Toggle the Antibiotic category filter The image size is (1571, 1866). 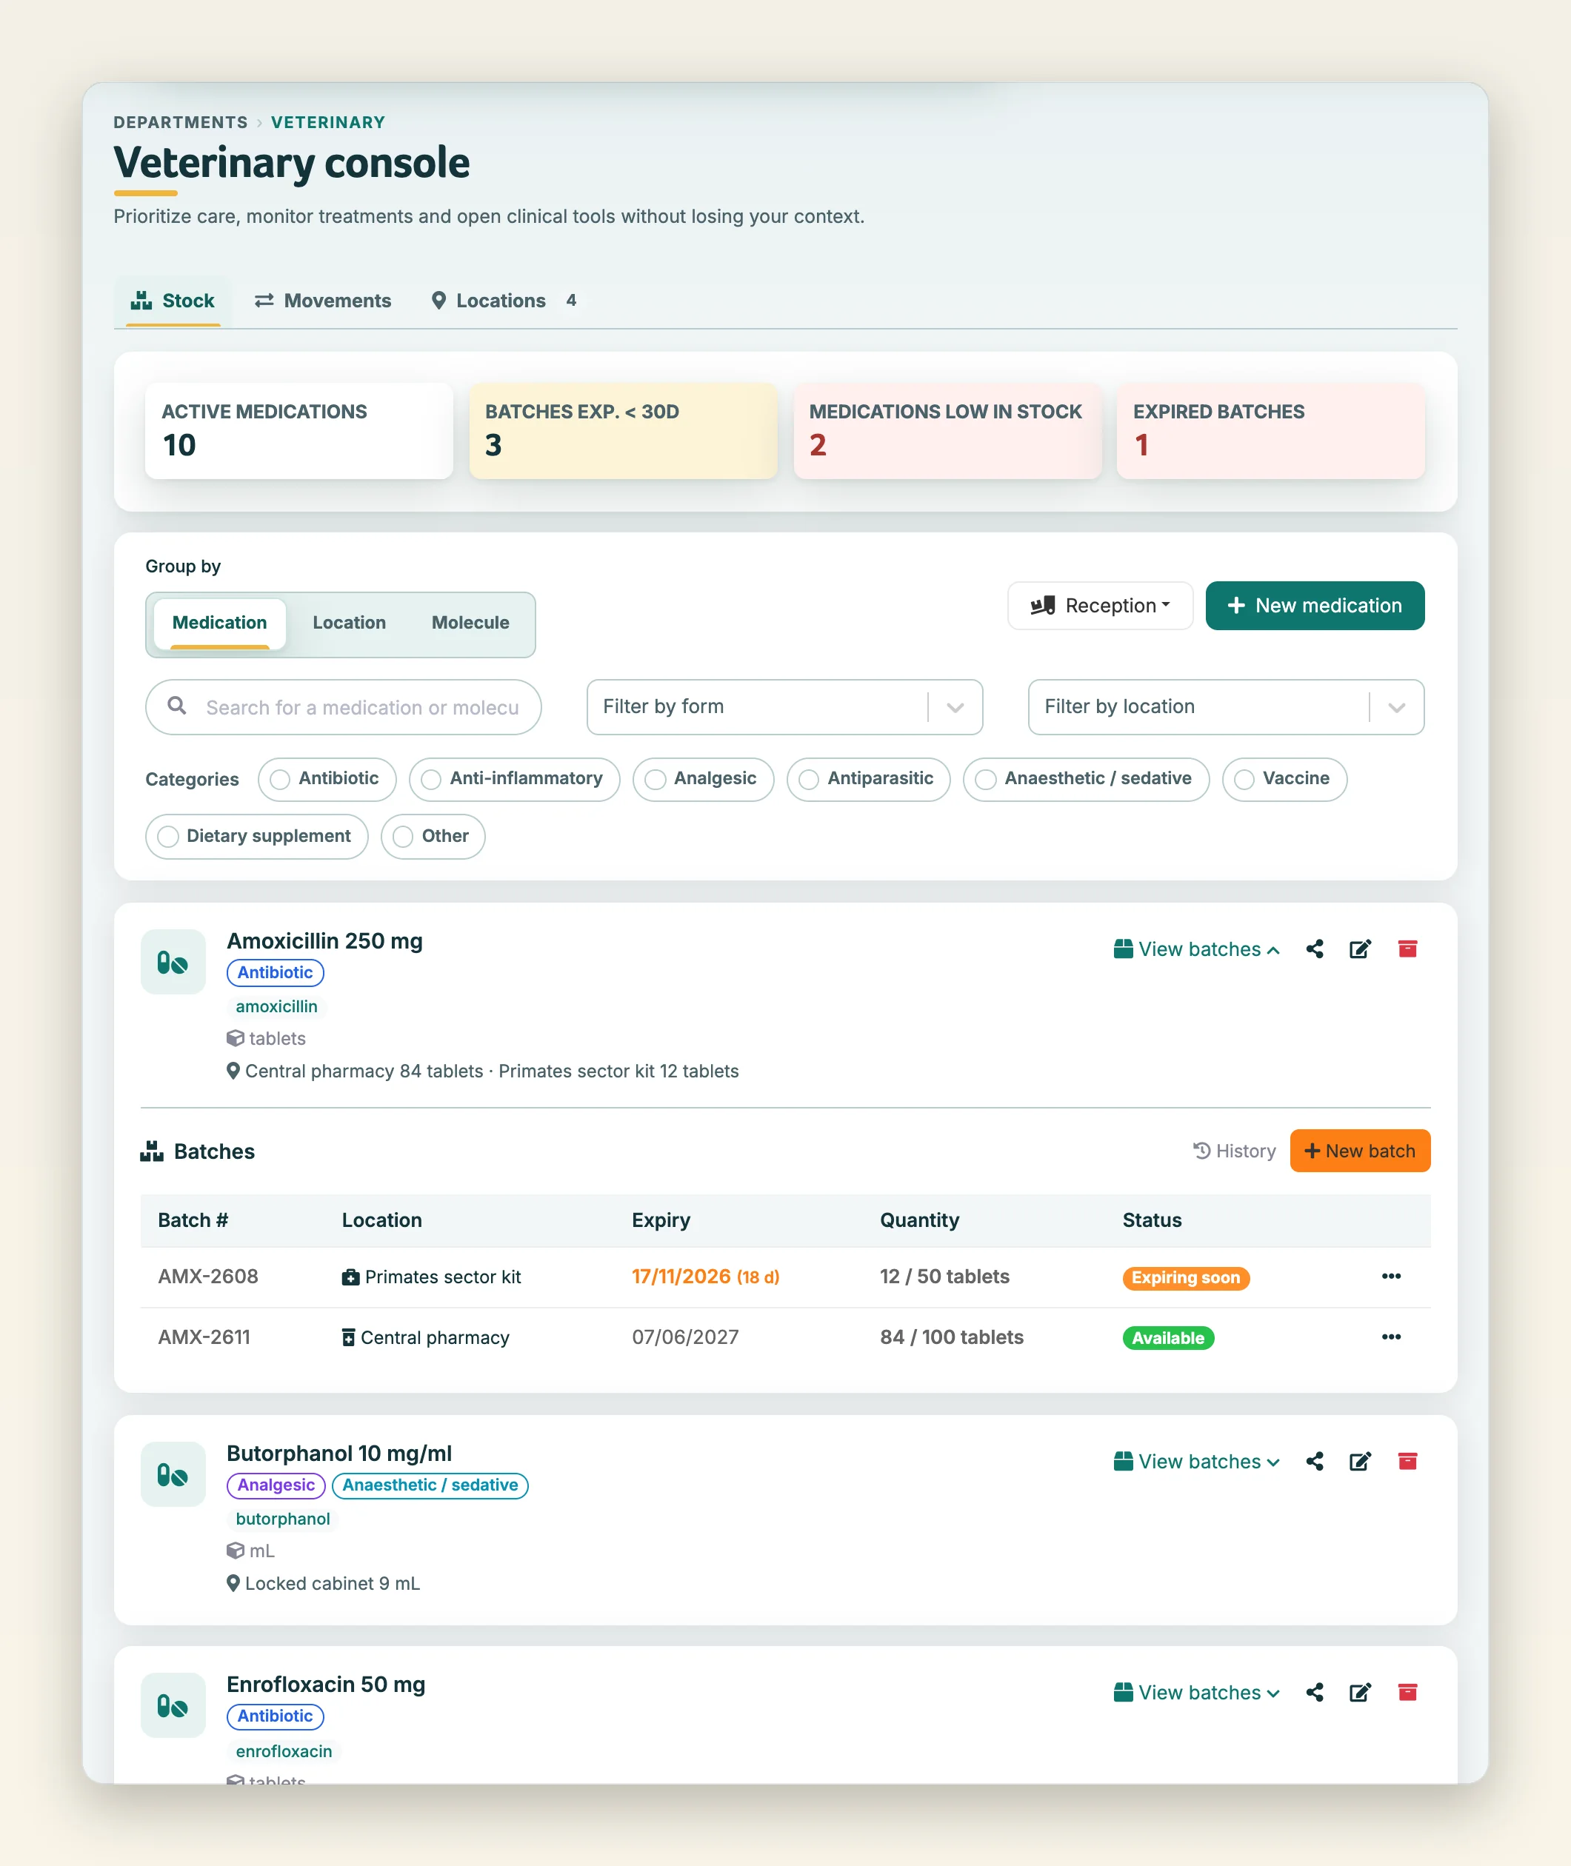coord(327,779)
